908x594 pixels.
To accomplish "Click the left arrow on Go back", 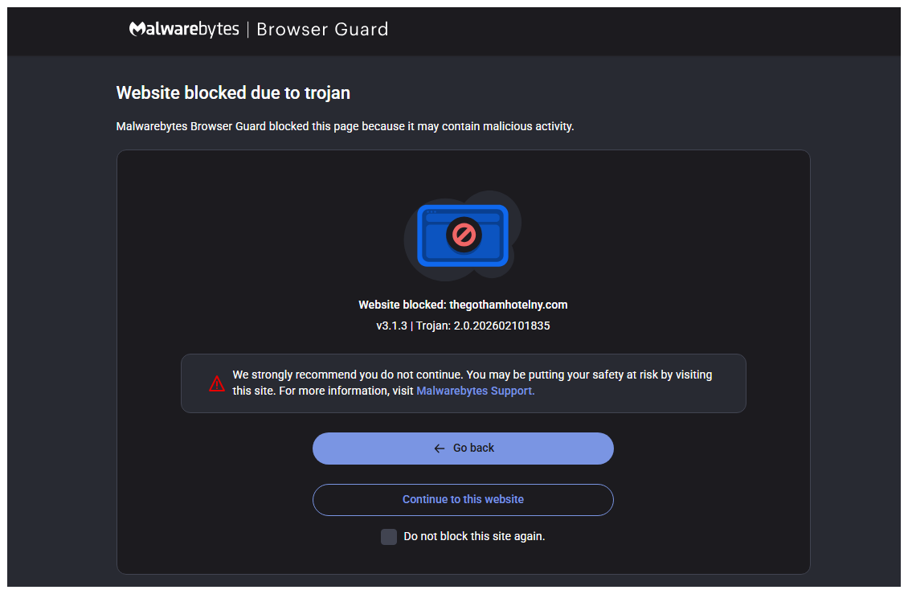I will tap(440, 449).
